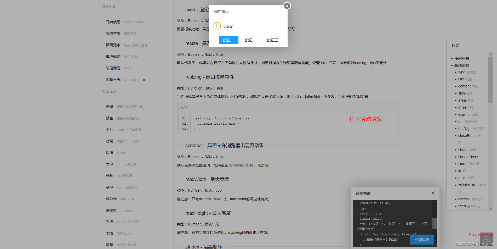Click the code block </> icon

(184, 107)
